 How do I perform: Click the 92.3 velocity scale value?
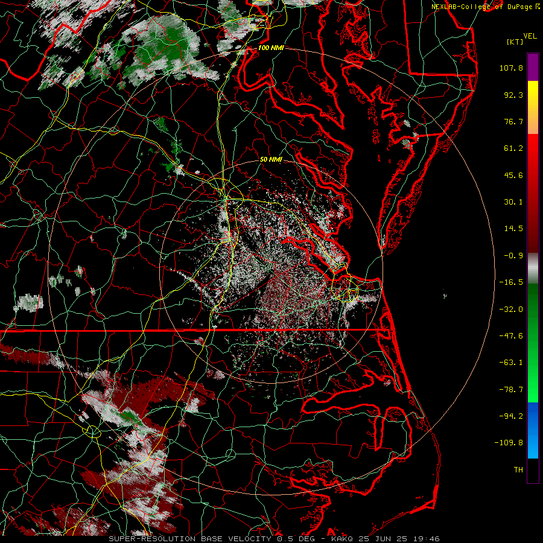point(513,95)
